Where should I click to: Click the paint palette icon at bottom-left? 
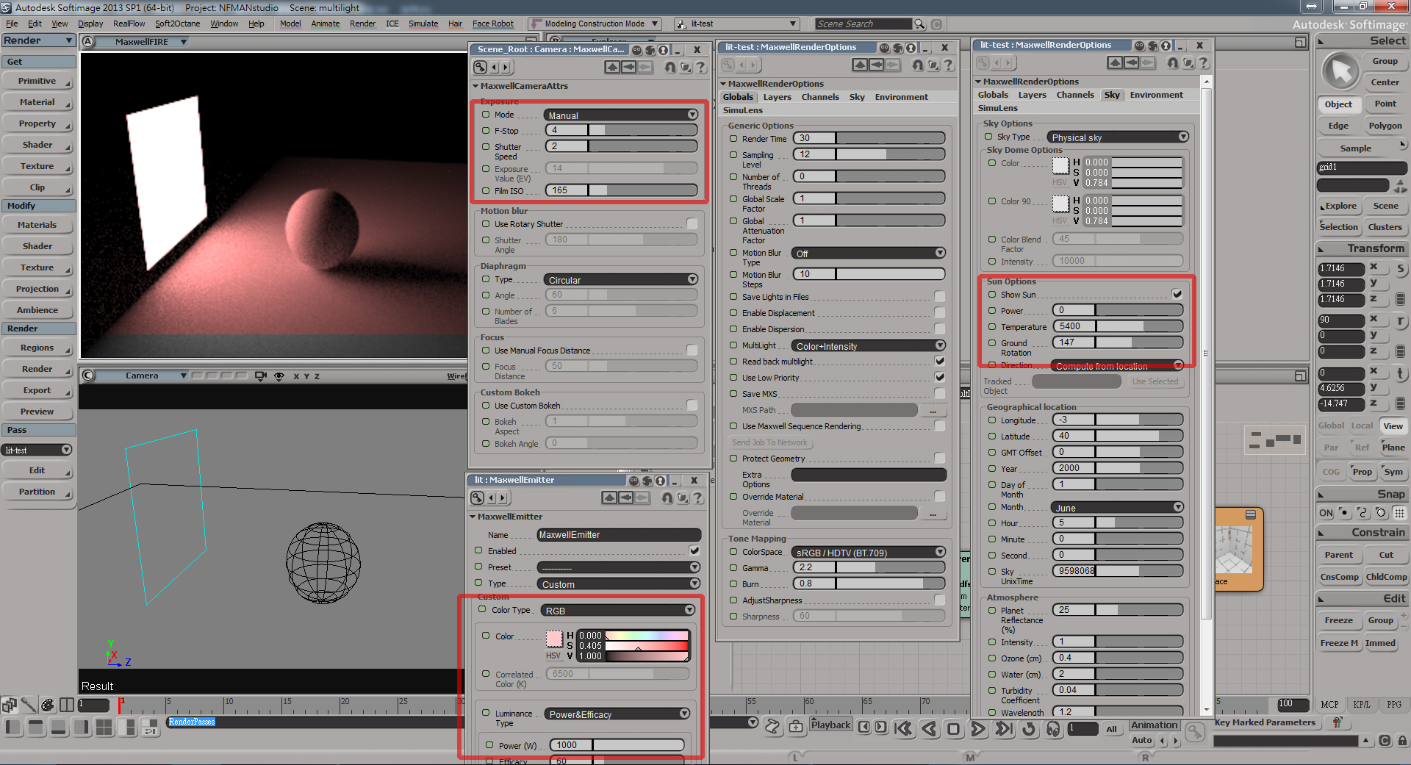point(47,705)
